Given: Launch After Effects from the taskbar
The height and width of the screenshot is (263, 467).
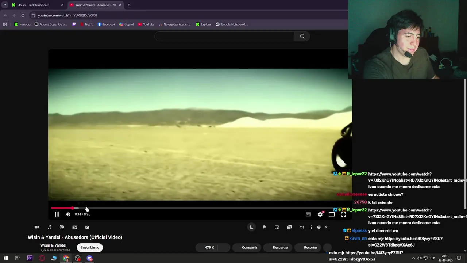Looking at the screenshot, I should tap(30, 258).
